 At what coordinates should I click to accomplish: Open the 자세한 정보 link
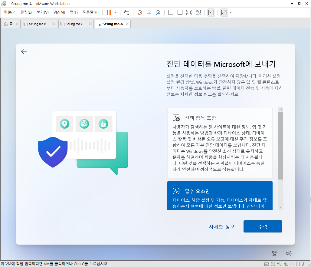222,226
